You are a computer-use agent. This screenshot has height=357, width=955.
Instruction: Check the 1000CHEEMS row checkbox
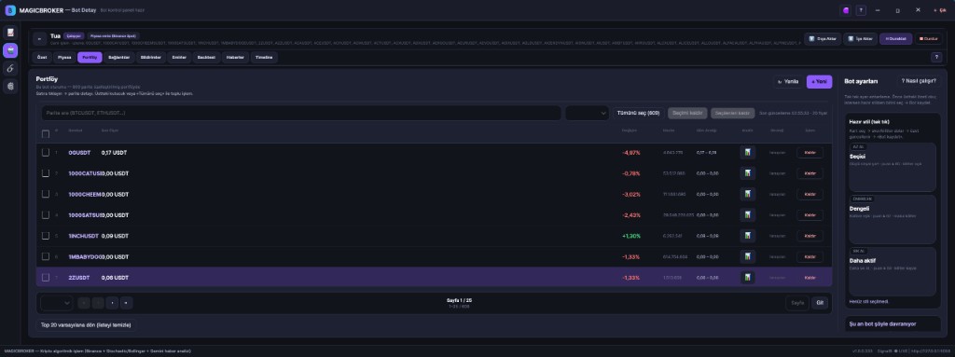(x=46, y=194)
